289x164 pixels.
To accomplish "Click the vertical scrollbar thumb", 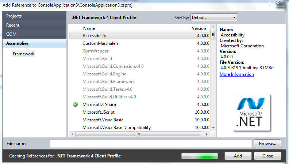I will [x=213, y=35].
